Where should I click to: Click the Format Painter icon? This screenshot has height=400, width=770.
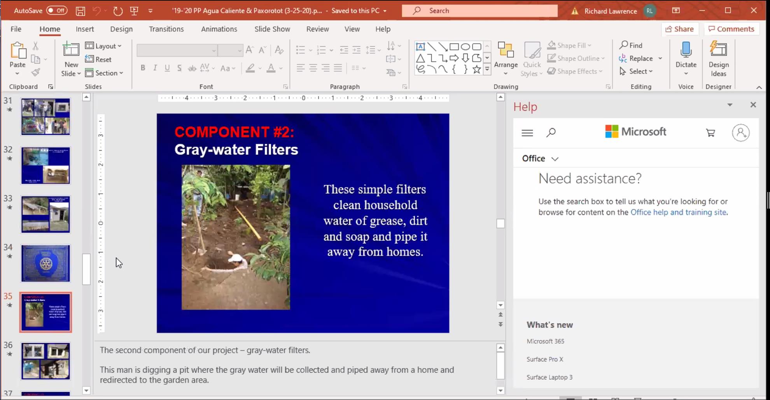pos(36,72)
